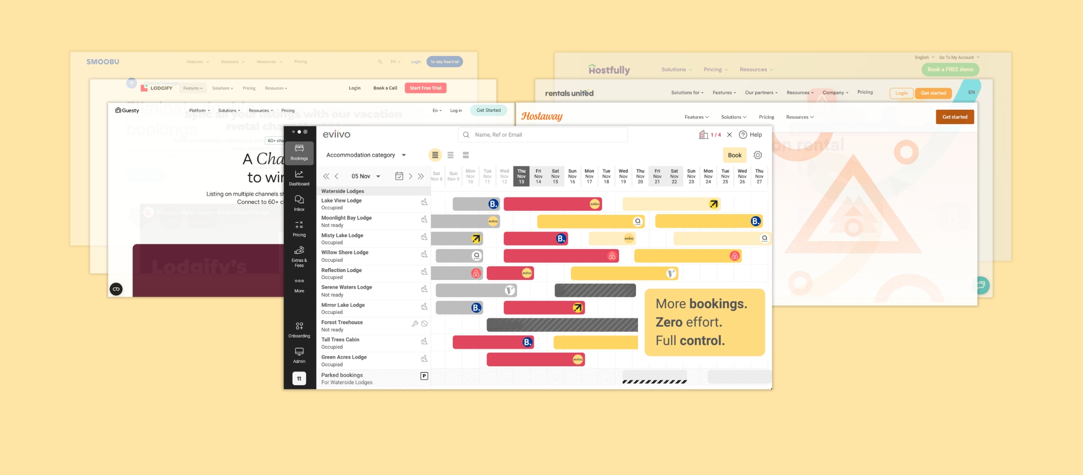The image size is (1083, 475).
Task: Click the Book button
Action: click(734, 155)
